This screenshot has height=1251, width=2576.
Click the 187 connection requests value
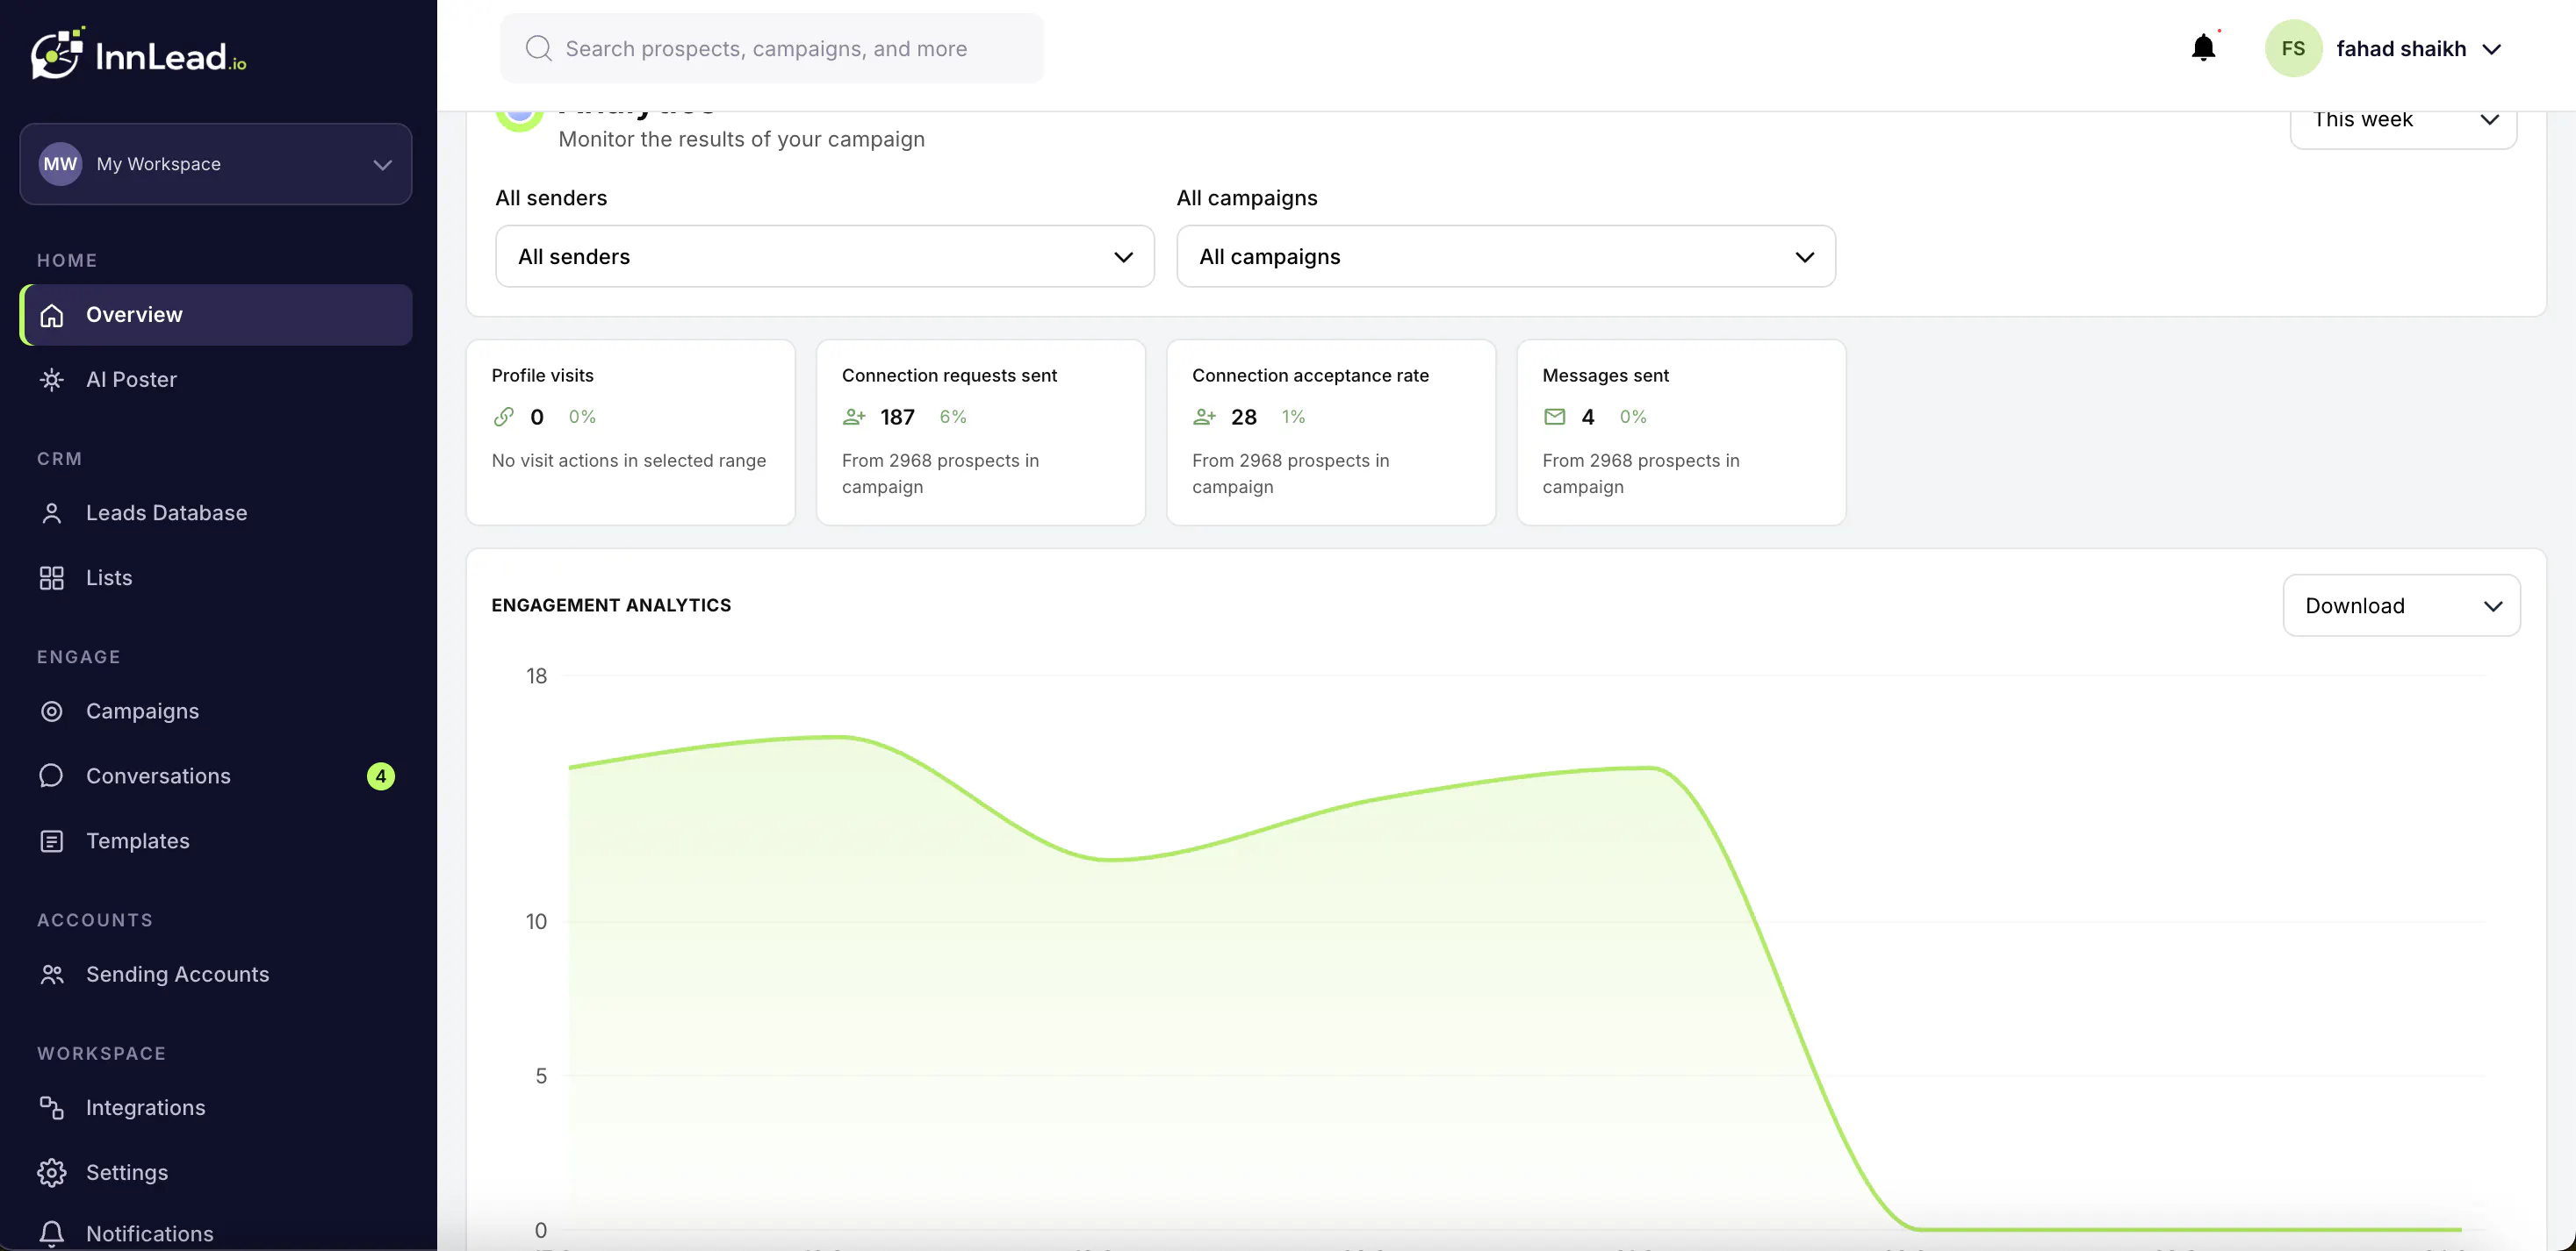coord(897,417)
